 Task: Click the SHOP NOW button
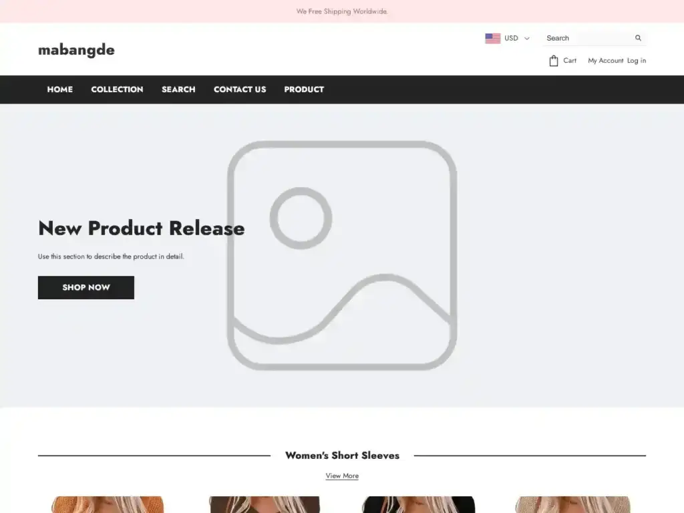point(86,287)
